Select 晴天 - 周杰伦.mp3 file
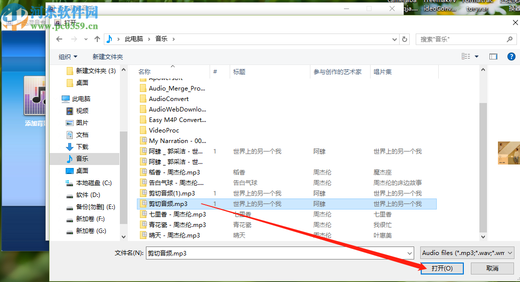The height and width of the screenshot is (282, 520). coord(170,235)
